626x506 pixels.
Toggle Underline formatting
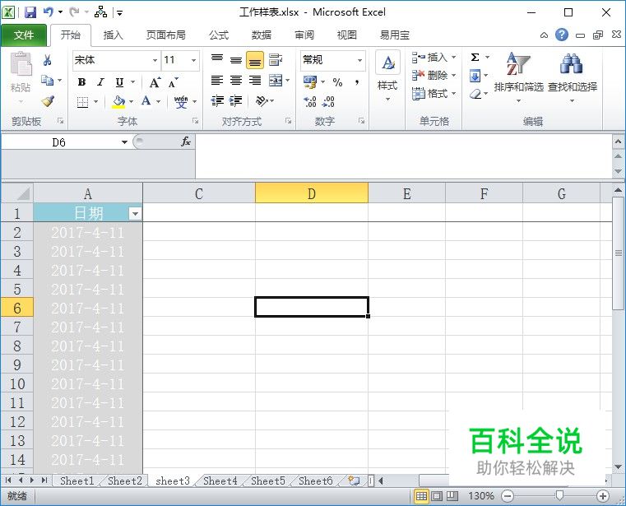point(119,82)
